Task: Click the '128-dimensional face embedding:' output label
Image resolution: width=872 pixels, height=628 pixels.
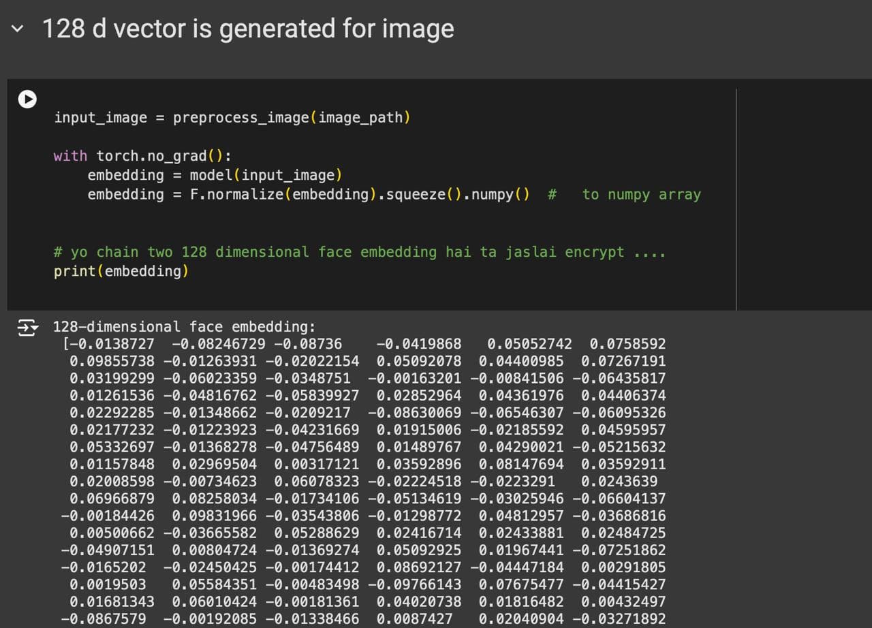Action: point(184,327)
